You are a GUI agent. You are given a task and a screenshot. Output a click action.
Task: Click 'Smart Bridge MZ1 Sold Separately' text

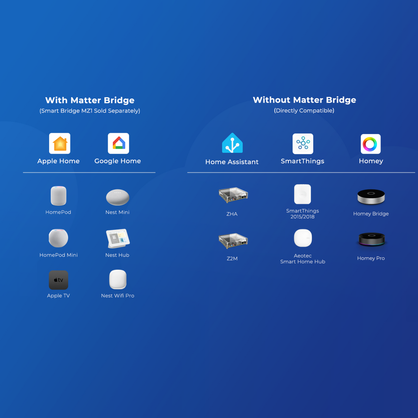pos(90,111)
